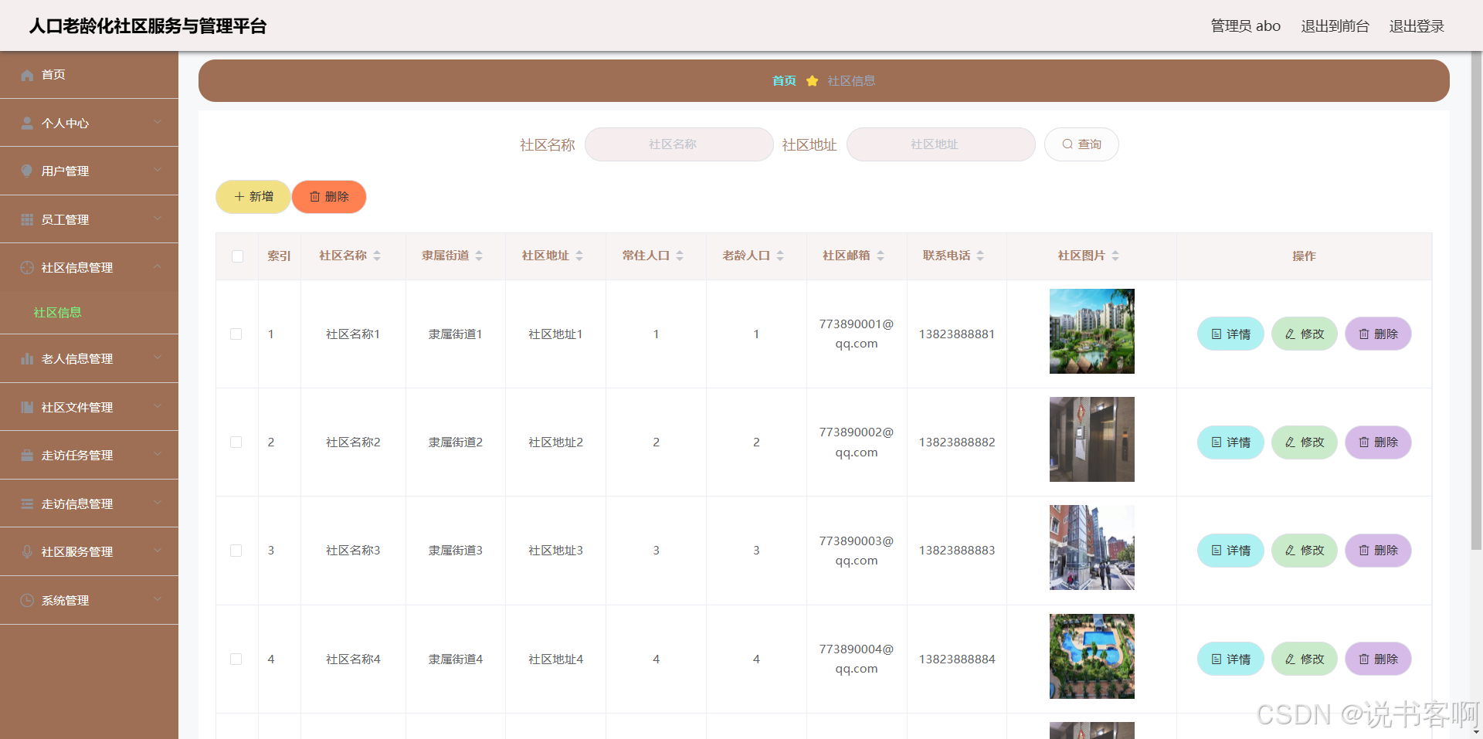Click the grid icon beside 员工管理
Viewport: 1483px width, 739px height.
(27, 219)
